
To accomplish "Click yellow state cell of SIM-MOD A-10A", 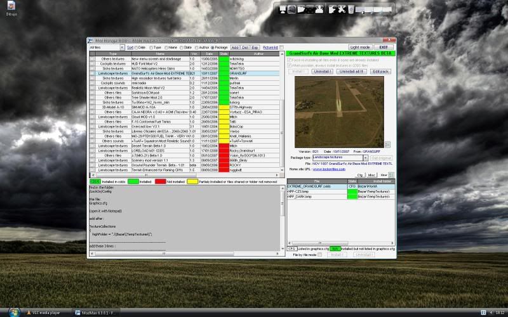I will click(224, 107).
